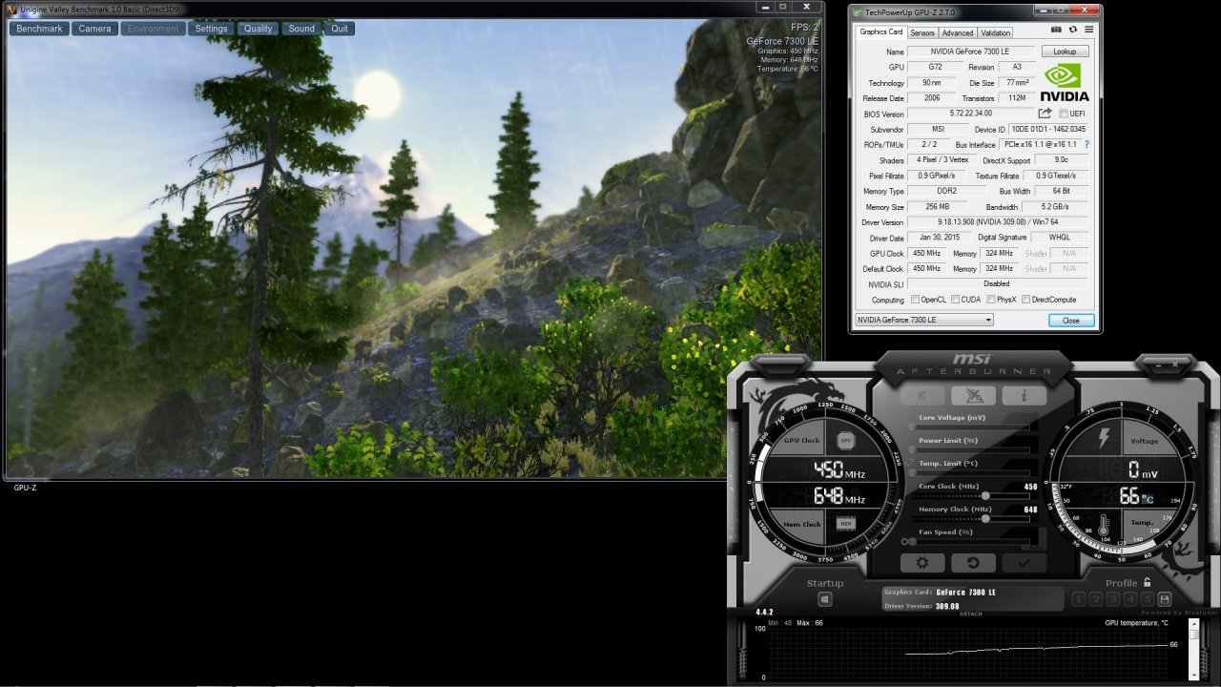Switch to the Sensors tab
The width and height of the screenshot is (1221, 687).
pyautogui.click(x=922, y=32)
